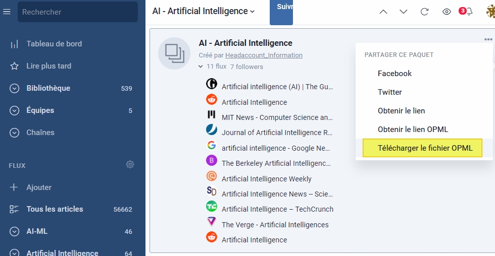This screenshot has width=495, height=256.
Task: Expand the Équipes section
Action: click(x=15, y=110)
